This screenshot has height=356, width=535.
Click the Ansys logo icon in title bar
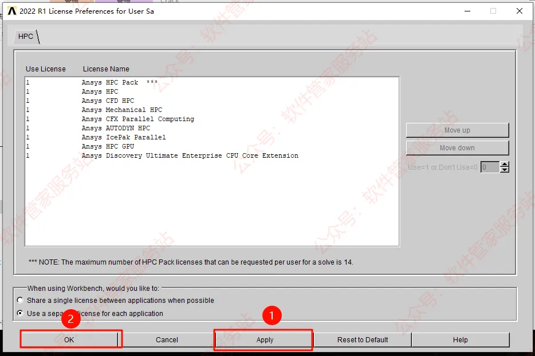[x=12, y=11]
